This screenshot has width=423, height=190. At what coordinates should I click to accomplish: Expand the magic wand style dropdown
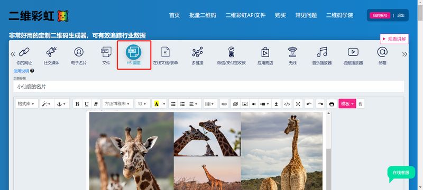47,103
